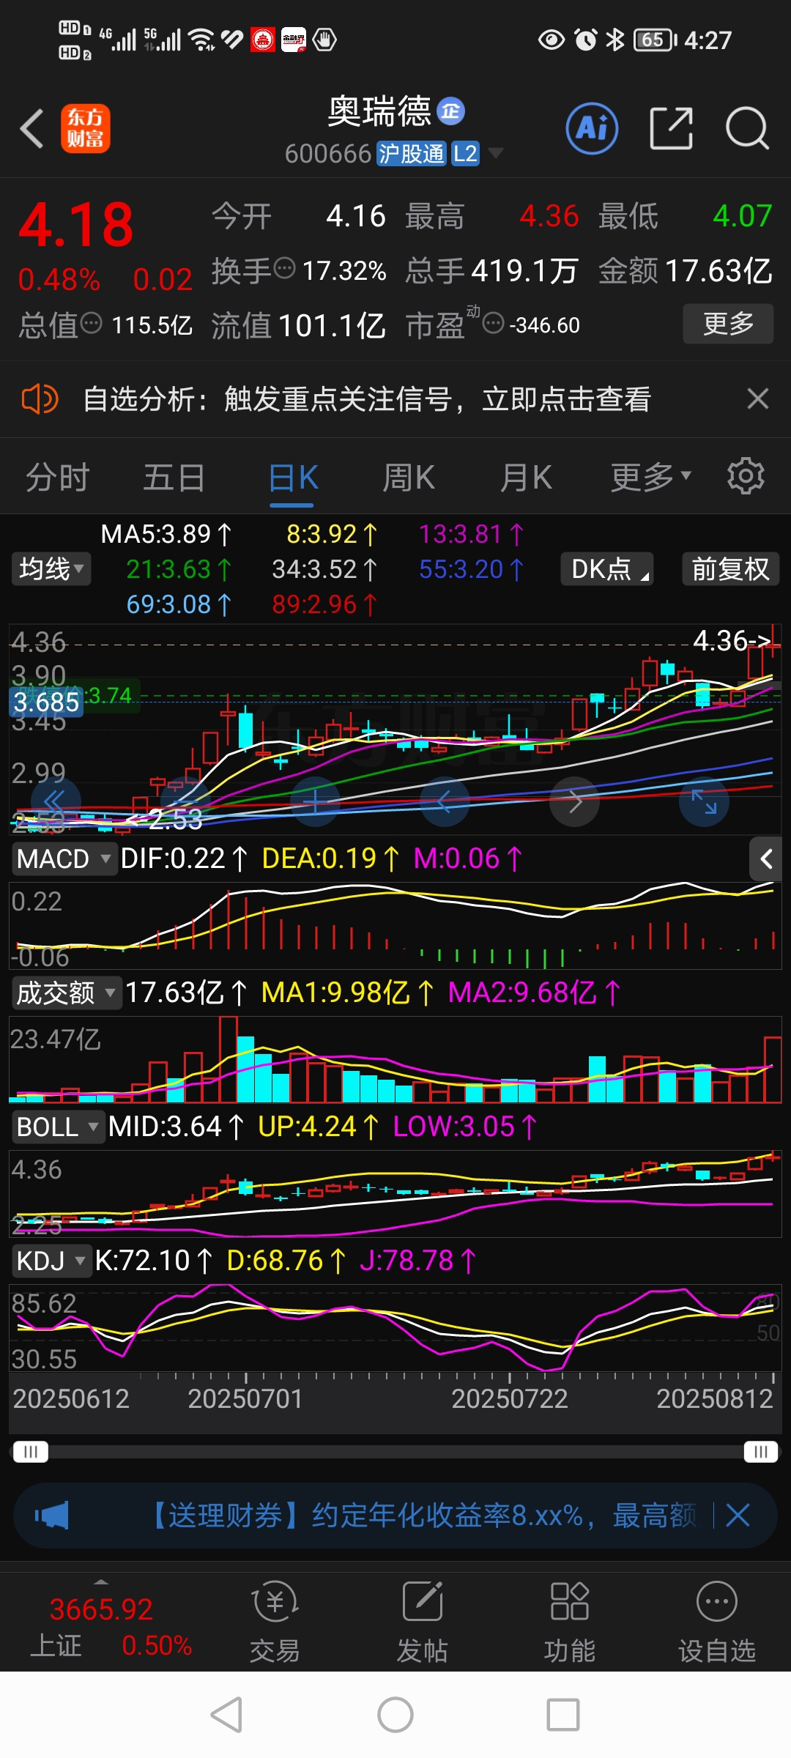Move chart right with the right arrow
Viewport: 791px width, 1758px height.
(575, 801)
